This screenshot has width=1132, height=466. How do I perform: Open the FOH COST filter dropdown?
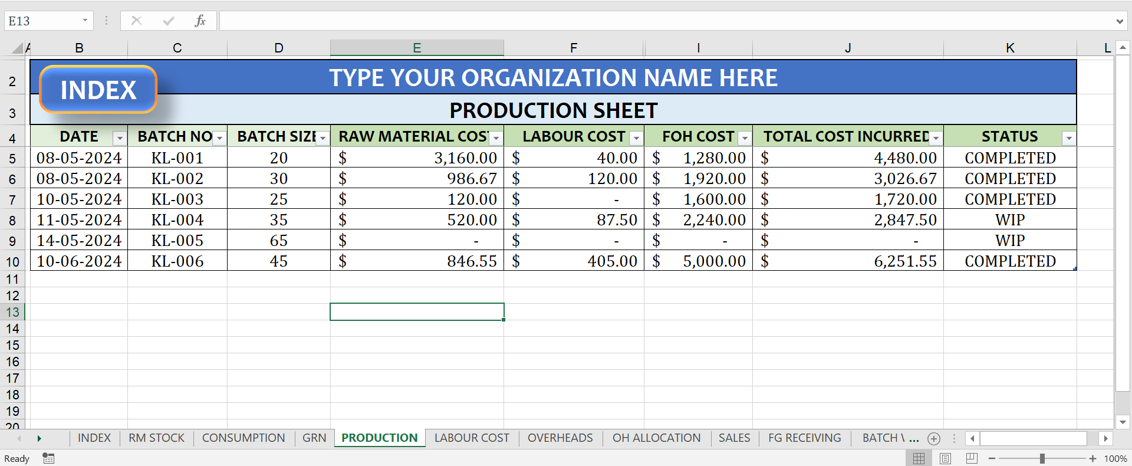[x=745, y=138]
